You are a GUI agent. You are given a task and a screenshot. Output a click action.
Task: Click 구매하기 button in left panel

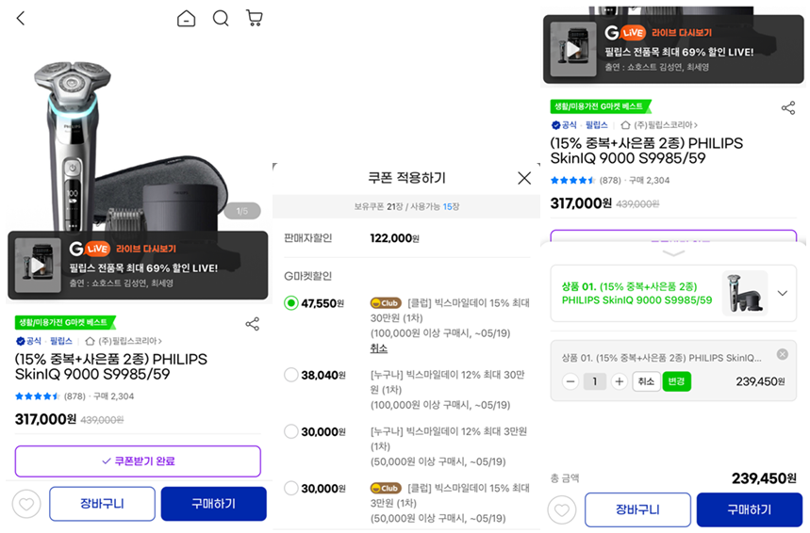pyautogui.click(x=214, y=504)
